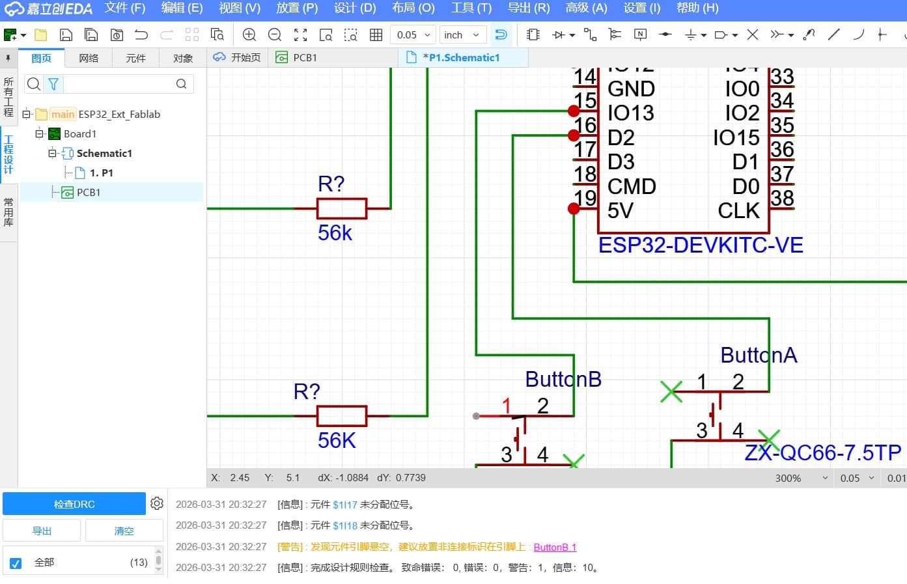Viewport: 907px width, 584px height.
Task: Run the 检查DRC button
Action: click(74, 504)
